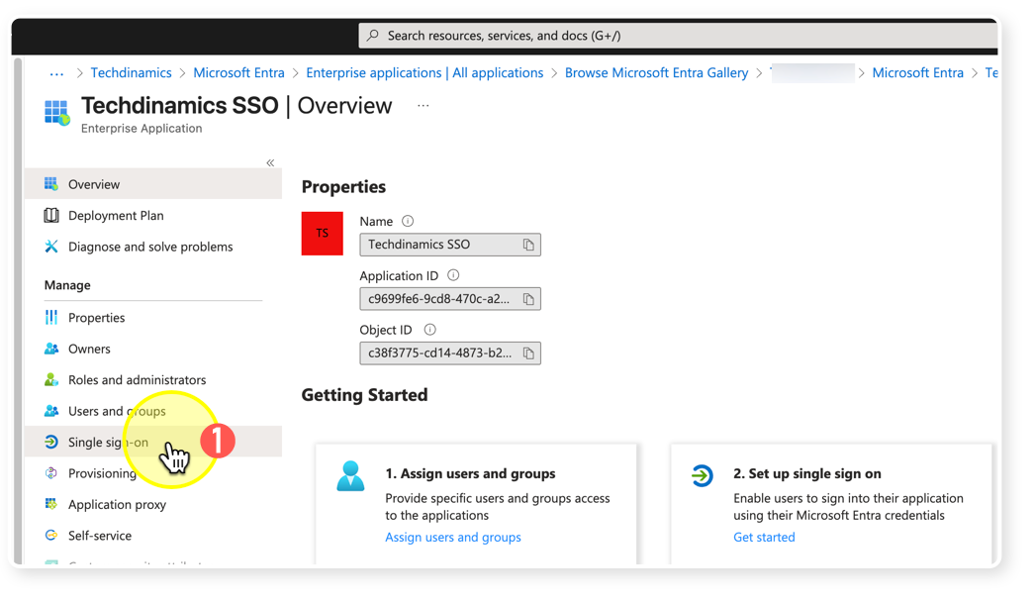Screen dimensions: 1035x605
Task: Open Roles and administrators
Action: pos(153,380)
